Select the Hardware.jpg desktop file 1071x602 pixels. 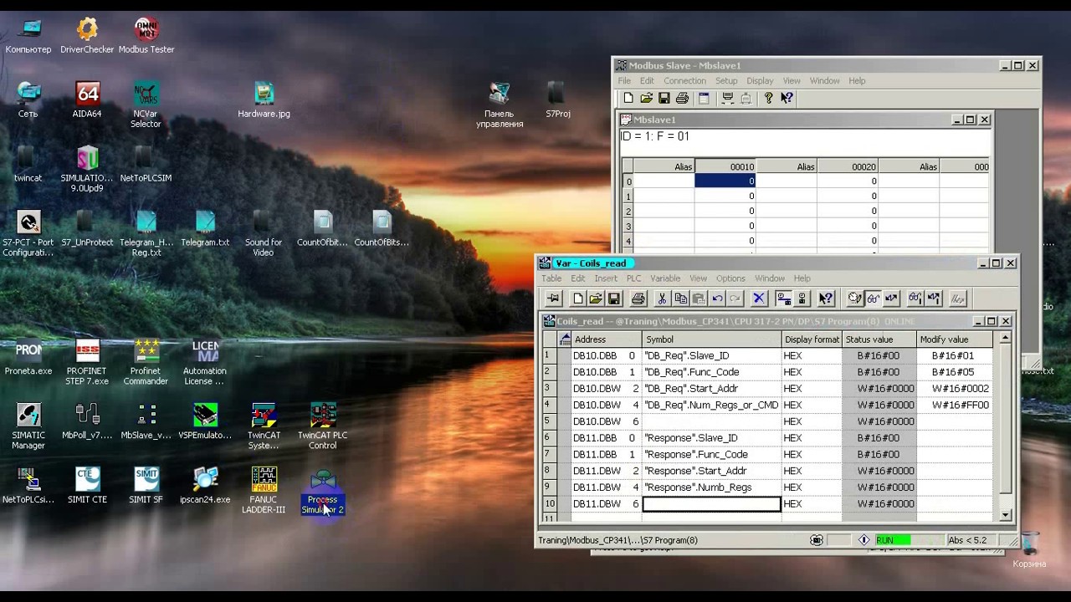(264, 99)
